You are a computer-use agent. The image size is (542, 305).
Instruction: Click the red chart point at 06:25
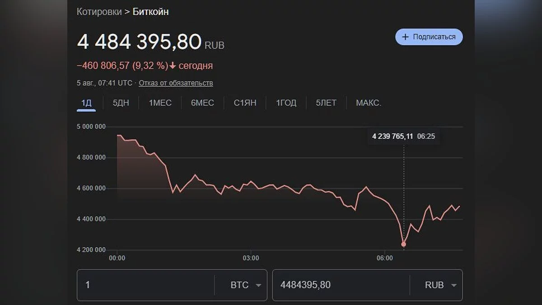[x=403, y=244]
